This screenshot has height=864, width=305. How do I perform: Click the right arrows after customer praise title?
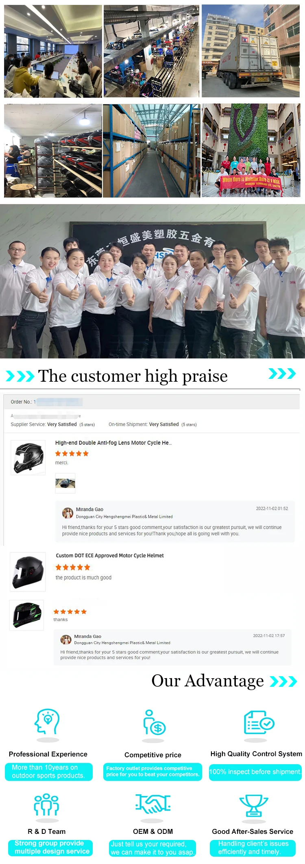point(282,373)
